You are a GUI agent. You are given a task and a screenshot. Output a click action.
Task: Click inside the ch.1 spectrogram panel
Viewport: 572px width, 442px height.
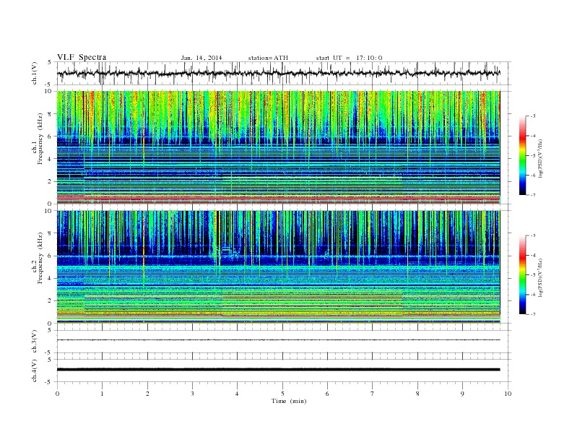[x=279, y=147]
